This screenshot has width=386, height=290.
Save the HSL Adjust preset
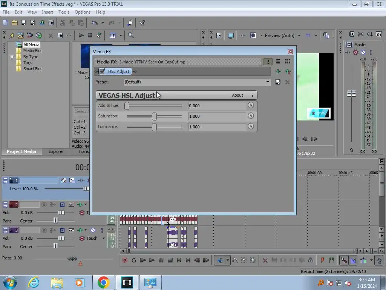tap(278, 82)
